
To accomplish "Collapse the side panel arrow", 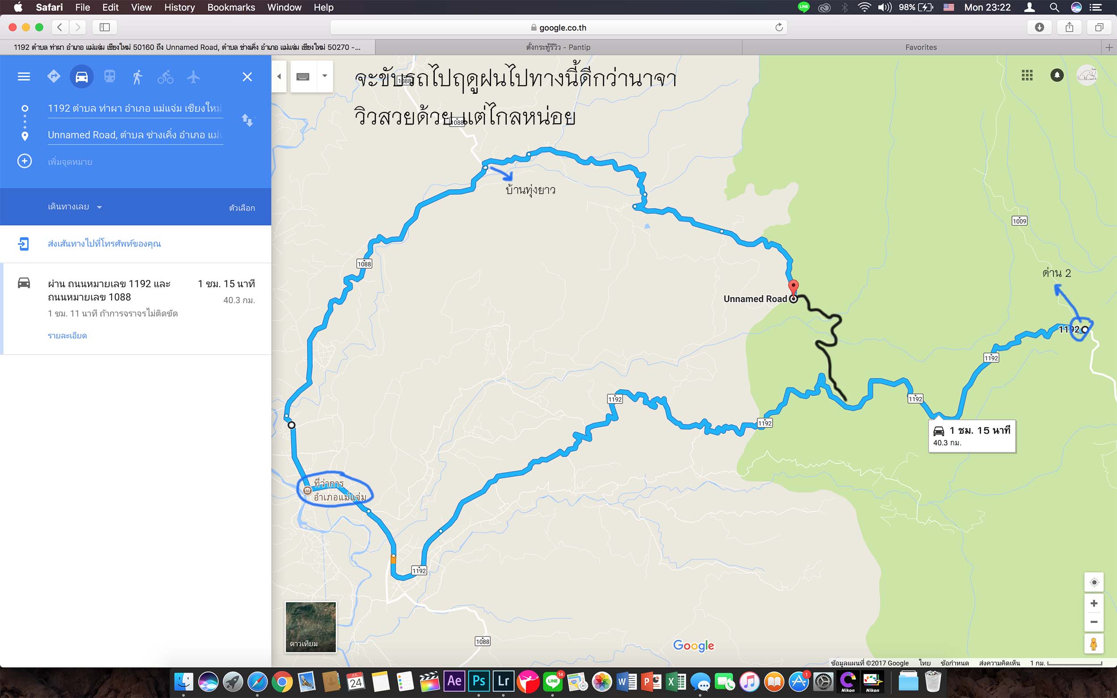I will [x=279, y=77].
